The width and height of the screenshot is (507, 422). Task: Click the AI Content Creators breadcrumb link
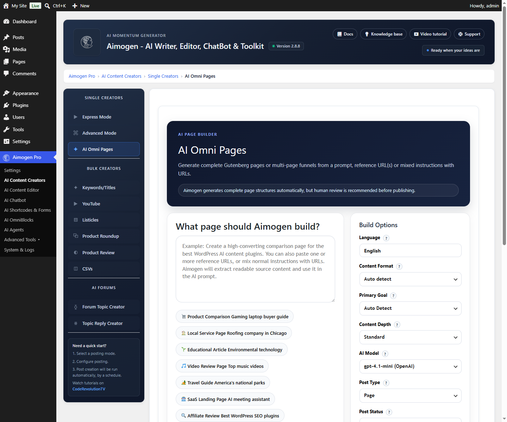[x=121, y=76]
